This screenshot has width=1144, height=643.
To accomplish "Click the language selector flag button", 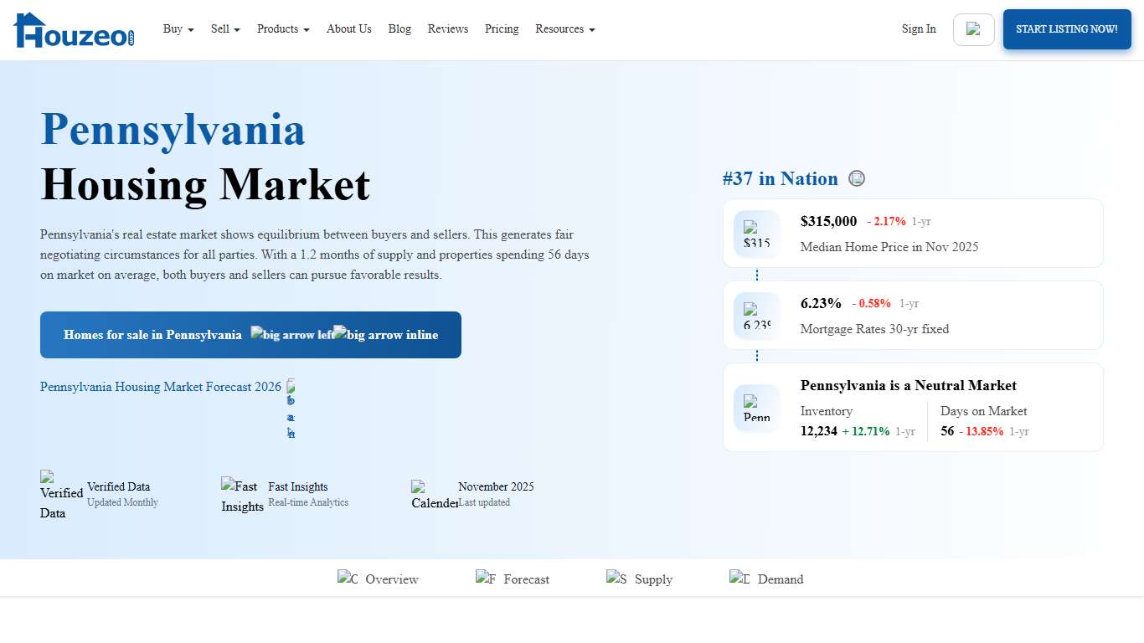I will pos(973,28).
